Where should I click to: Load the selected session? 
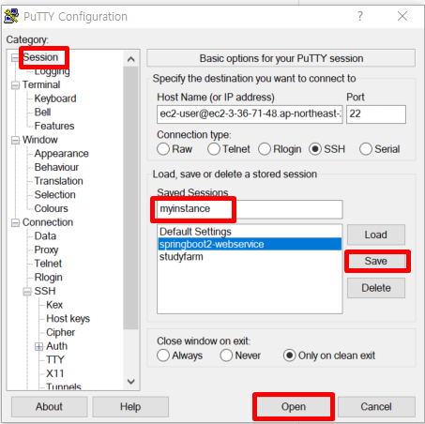(x=376, y=235)
